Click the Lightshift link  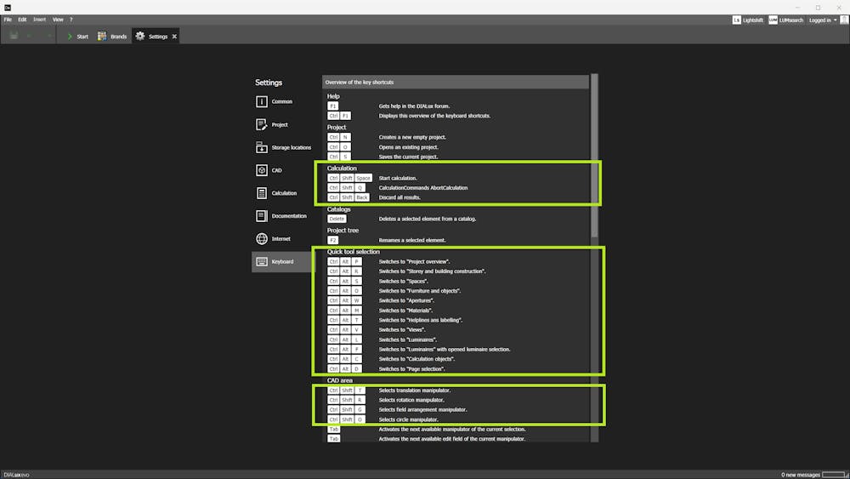(x=752, y=20)
